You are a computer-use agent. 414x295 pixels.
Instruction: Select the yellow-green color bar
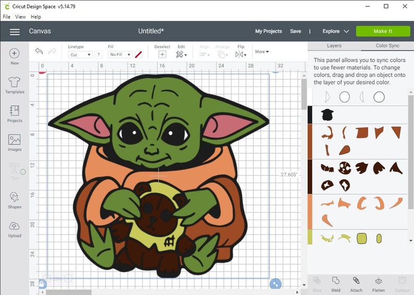pos(310,237)
